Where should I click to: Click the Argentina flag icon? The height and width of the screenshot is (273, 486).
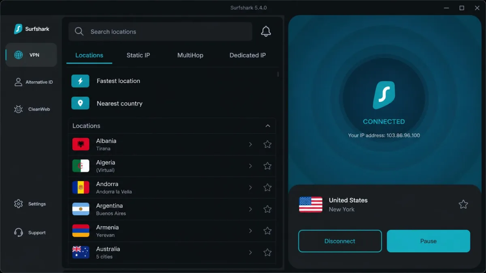[81, 209]
